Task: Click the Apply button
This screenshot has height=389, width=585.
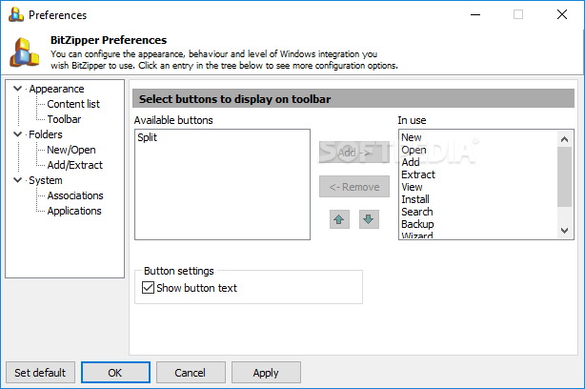Action: click(266, 373)
